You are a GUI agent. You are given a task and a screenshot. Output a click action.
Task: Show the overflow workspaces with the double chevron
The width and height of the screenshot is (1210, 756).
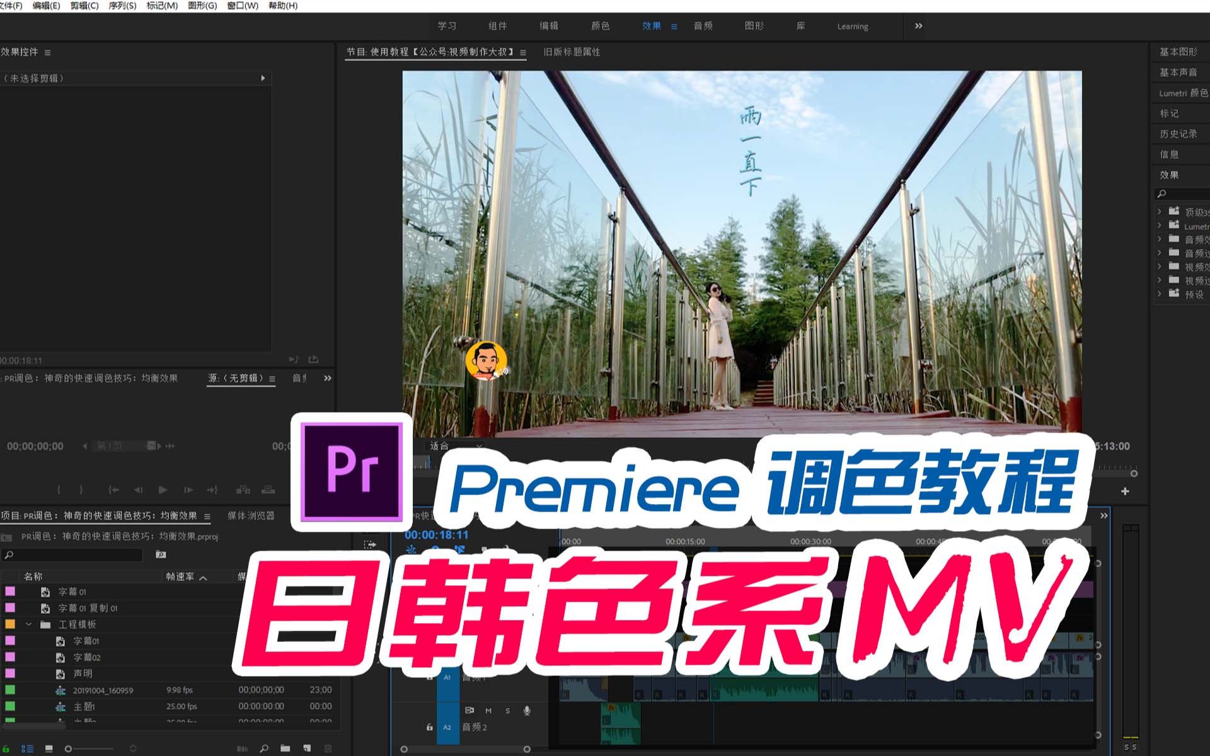918,26
